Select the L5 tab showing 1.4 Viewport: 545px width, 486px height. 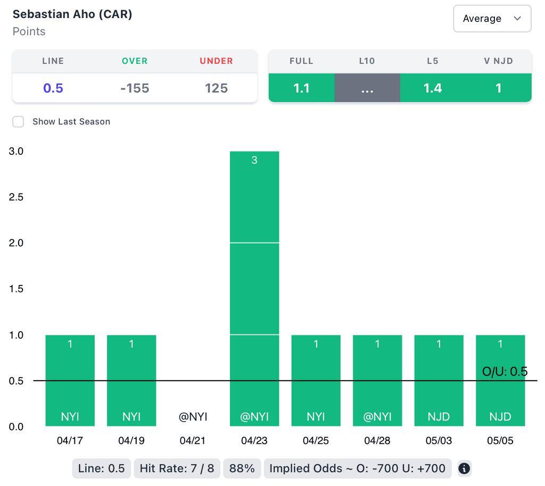(x=433, y=88)
